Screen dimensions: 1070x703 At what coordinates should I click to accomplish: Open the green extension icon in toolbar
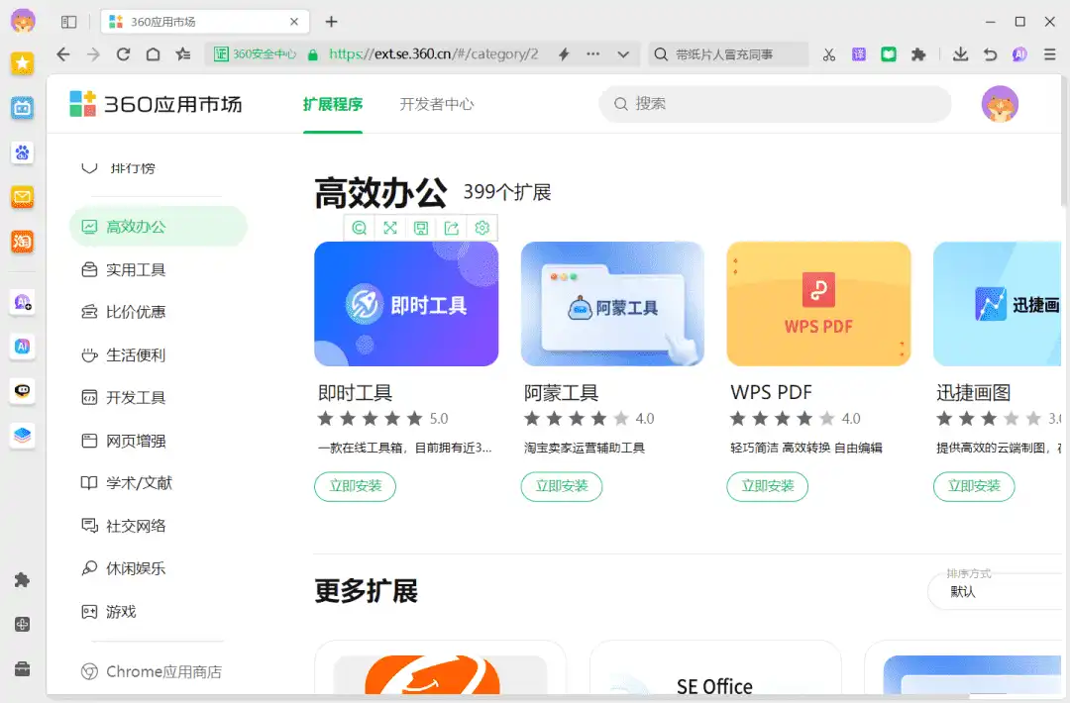pos(889,54)
